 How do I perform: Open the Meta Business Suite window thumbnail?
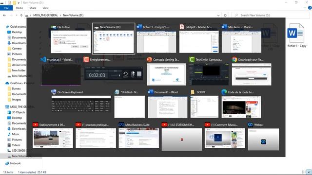pyautogui.click(x=138, y=138)
